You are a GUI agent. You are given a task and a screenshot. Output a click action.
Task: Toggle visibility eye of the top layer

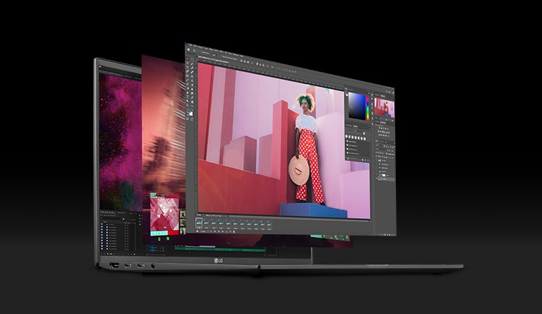377,162
